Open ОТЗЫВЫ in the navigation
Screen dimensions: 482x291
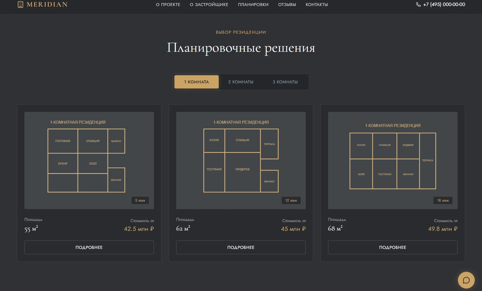(x=287, y=5)
